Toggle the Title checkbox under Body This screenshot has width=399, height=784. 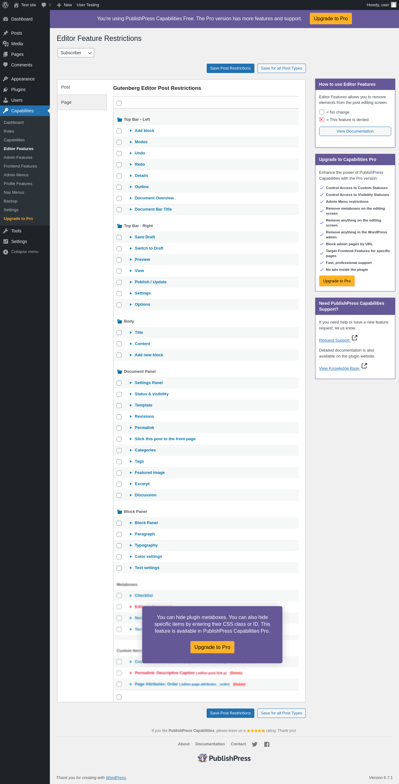pyautogui.click(x=119, y=333)
